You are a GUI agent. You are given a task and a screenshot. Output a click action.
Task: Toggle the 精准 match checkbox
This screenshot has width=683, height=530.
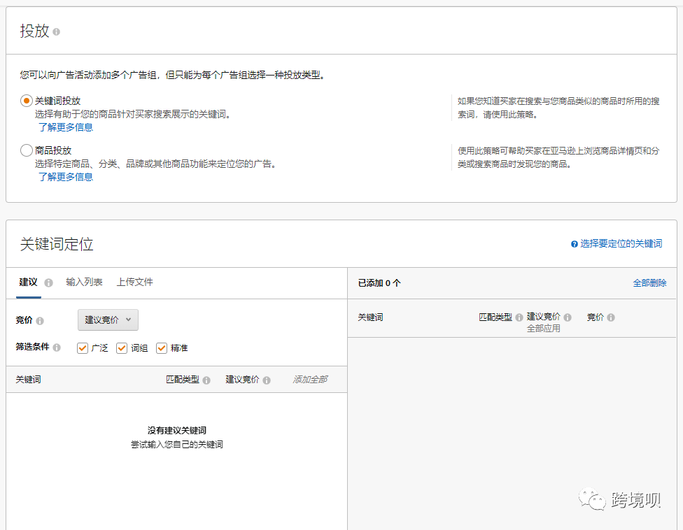(x=162, y=348)
